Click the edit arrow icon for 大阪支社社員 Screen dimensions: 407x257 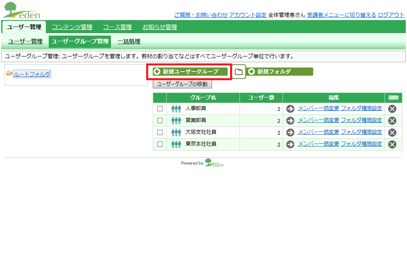point(290,133)
